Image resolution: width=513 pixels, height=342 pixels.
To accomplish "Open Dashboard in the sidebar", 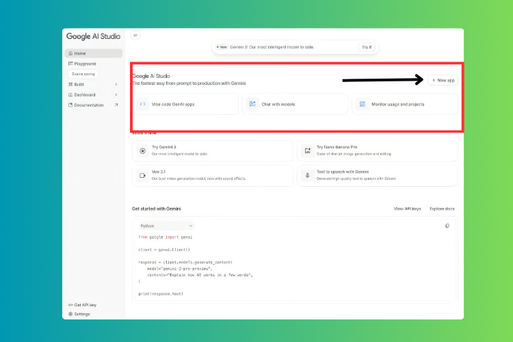I will click(x=93, y=95).
